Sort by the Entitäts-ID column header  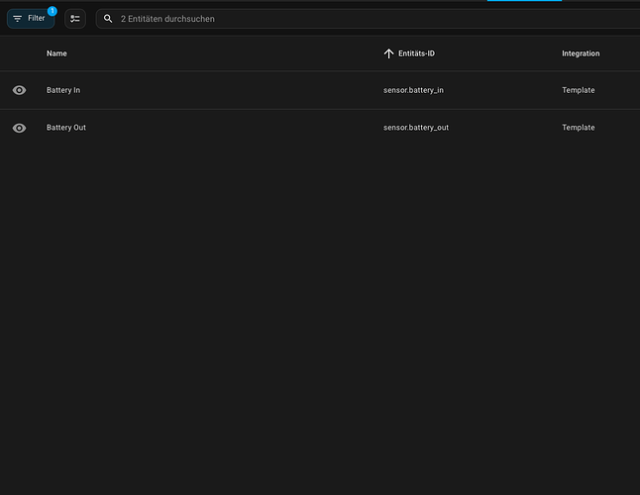pyautogui.click(x=416, y=53)
